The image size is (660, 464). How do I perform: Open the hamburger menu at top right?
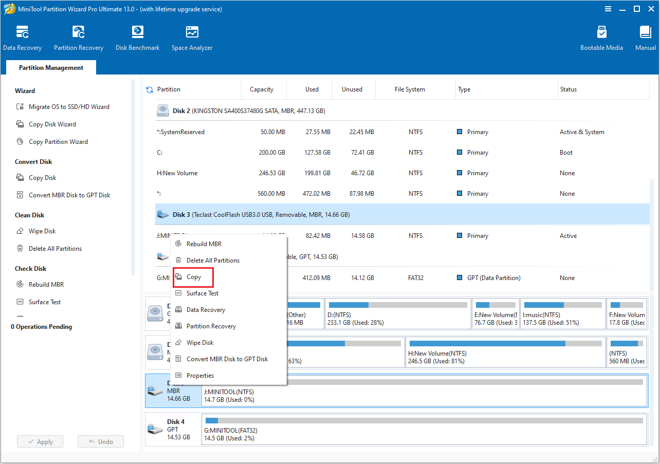[608, 9]
